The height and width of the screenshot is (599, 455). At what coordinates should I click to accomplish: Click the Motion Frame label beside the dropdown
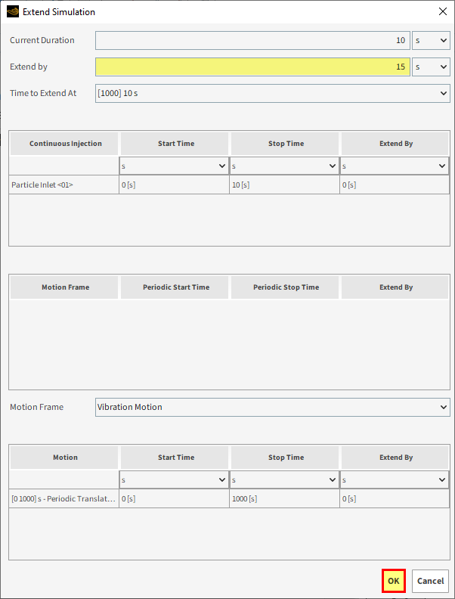36,407
